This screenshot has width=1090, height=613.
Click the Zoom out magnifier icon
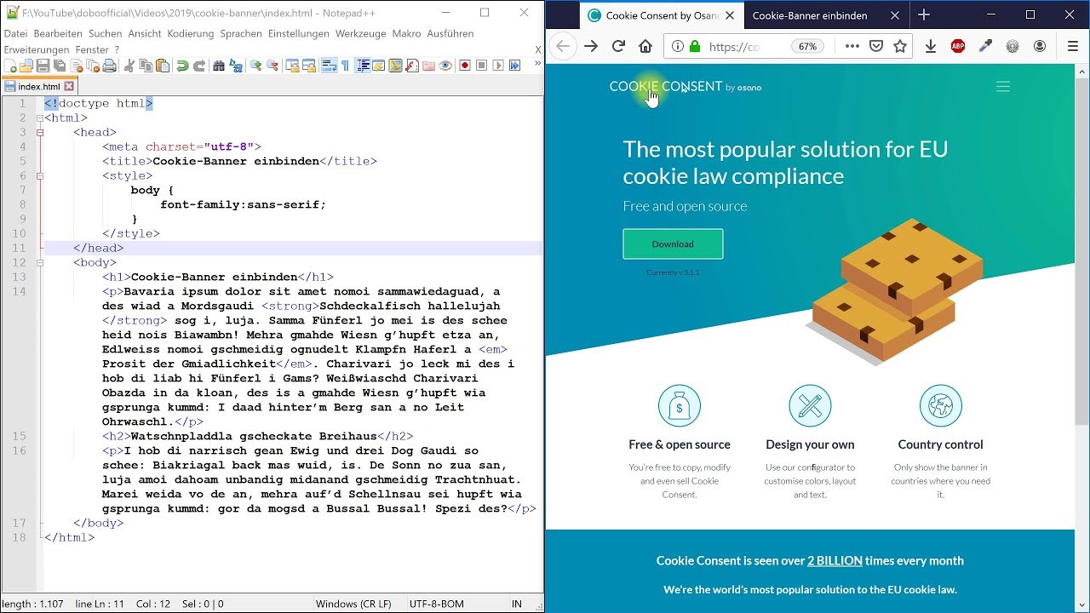point(272,66)
